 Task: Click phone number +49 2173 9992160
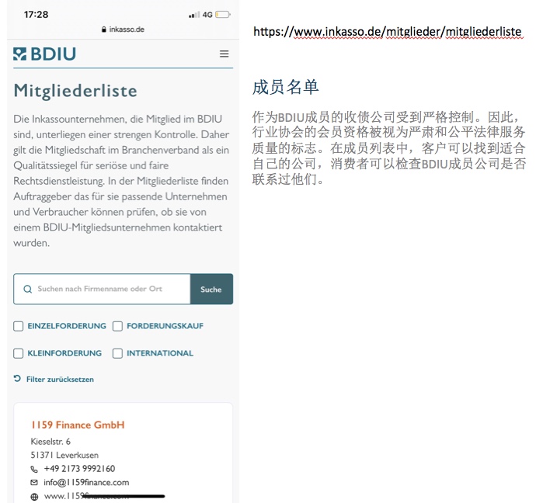click(x=79, y=469)
